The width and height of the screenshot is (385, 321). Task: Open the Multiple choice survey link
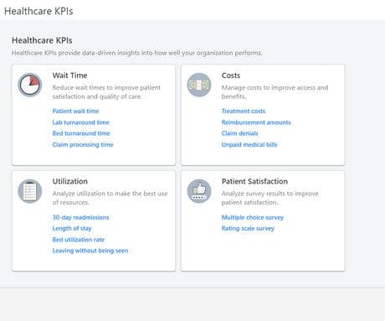[253, 217]
